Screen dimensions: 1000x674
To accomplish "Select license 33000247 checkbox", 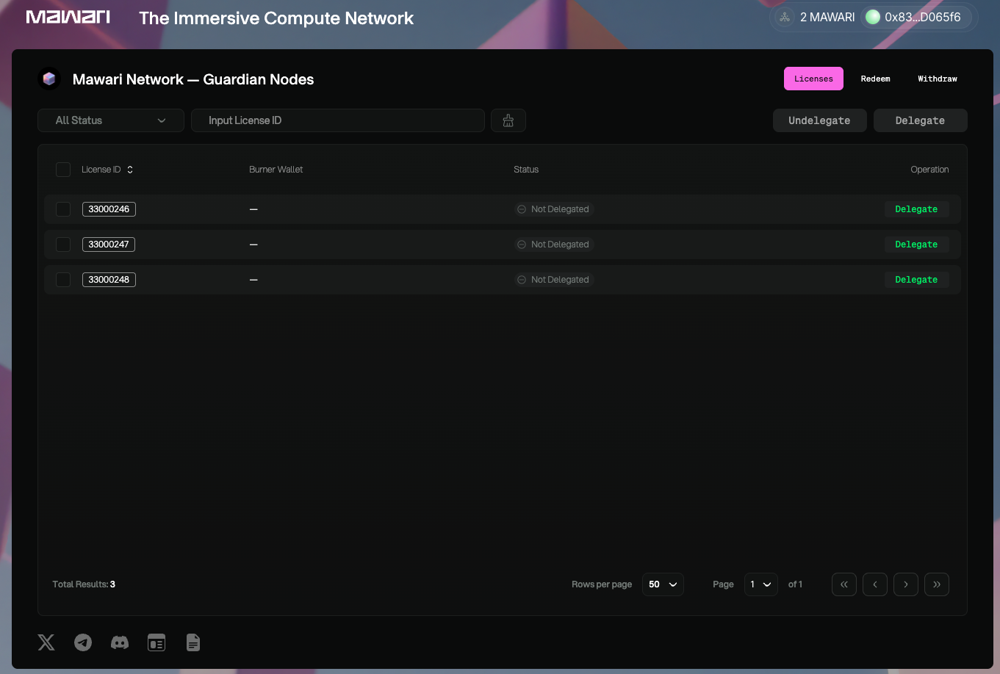I will click(x=63, y=244).
